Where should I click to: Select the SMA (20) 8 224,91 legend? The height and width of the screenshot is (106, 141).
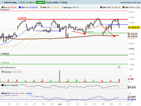pos(28,7)
